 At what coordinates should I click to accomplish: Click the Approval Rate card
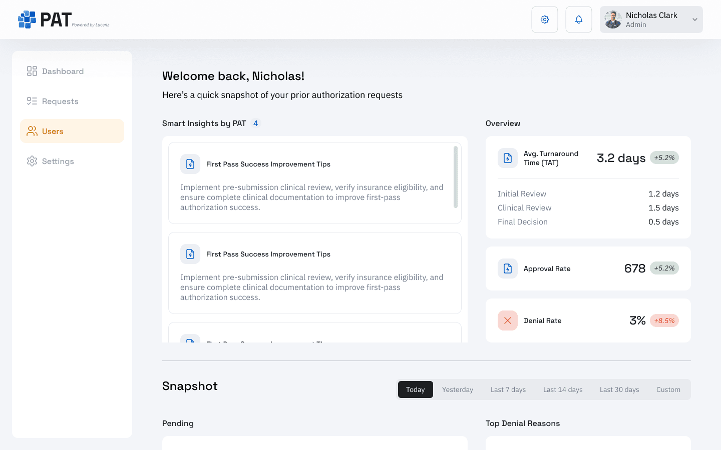(x=588, y=268)
